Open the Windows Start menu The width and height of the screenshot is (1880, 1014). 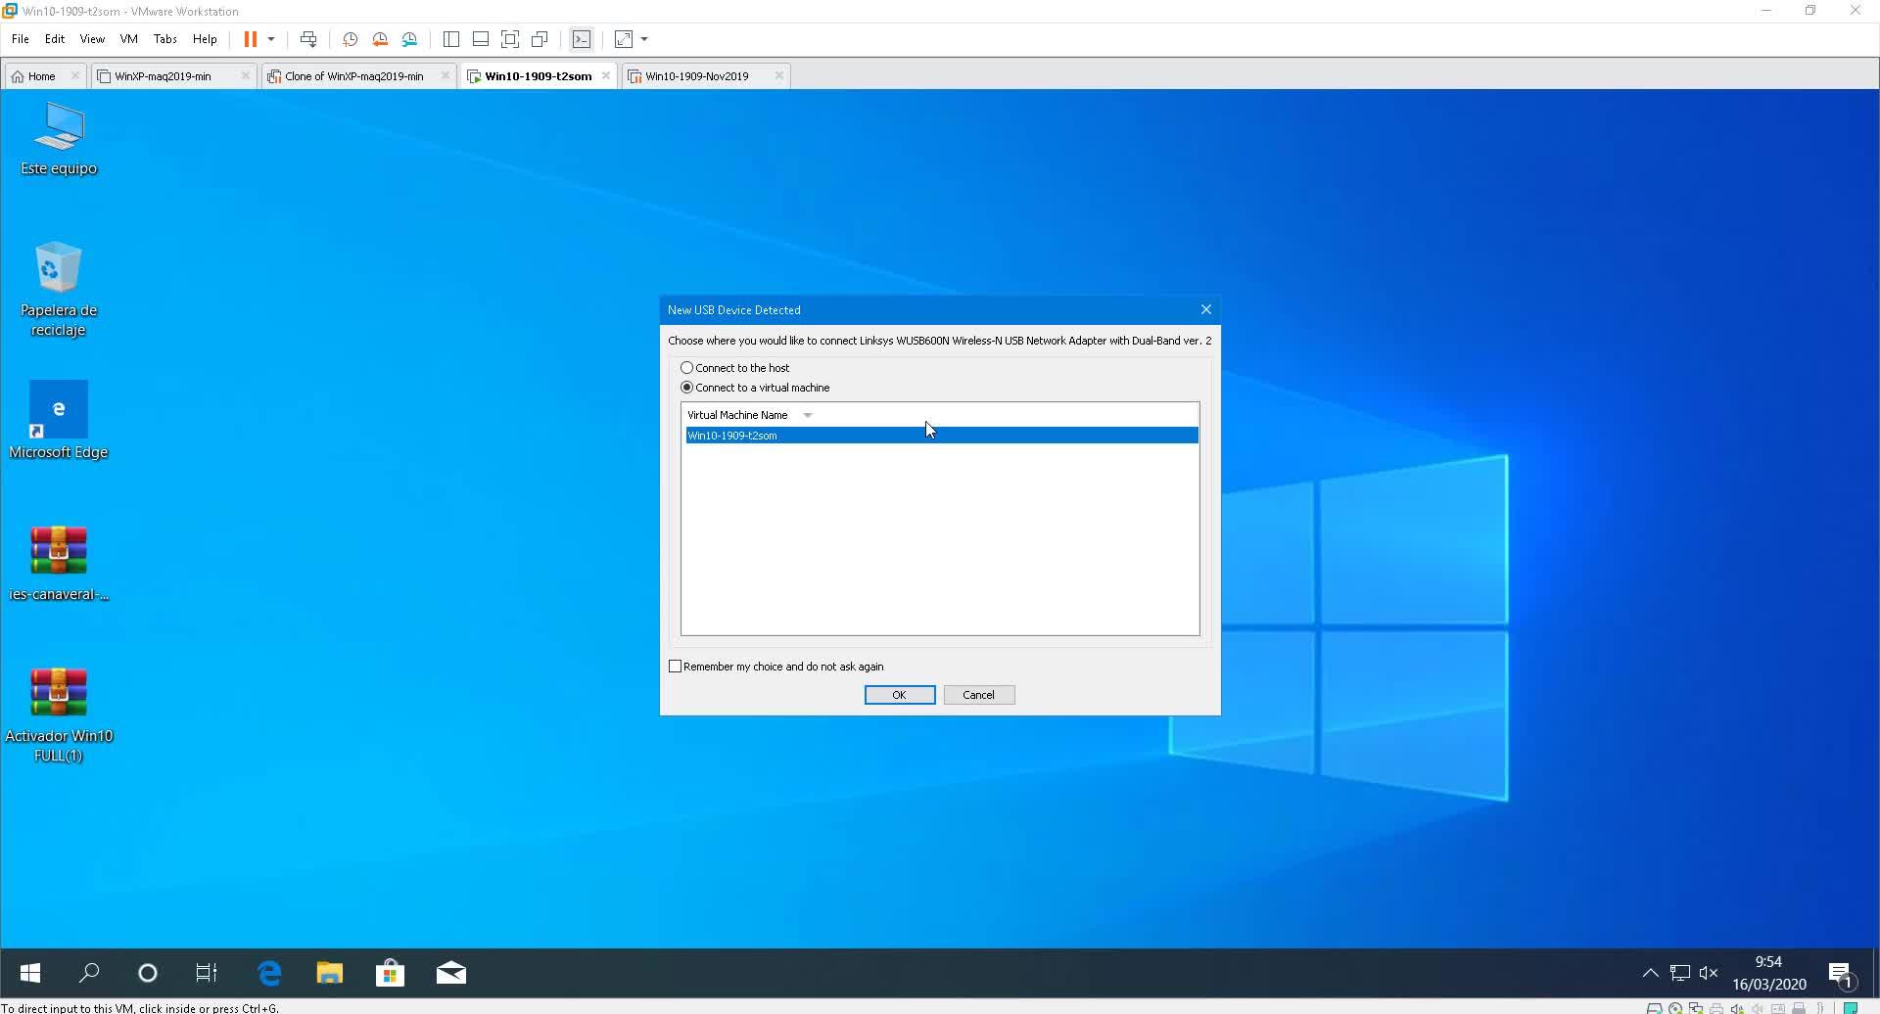[x=30, y=973]
